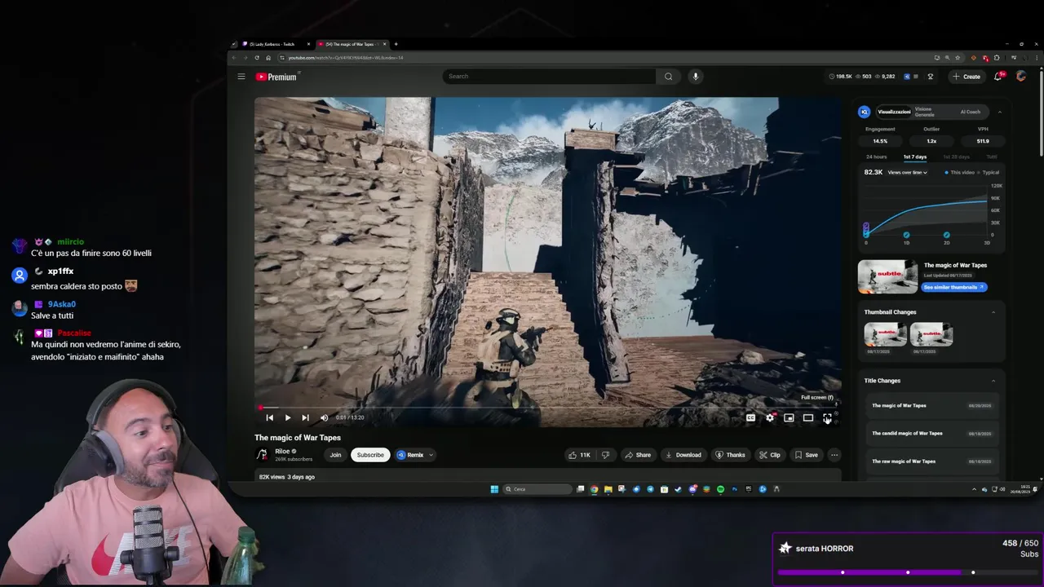
Task: Like the video with 11K likes
Action: (579, 455)
